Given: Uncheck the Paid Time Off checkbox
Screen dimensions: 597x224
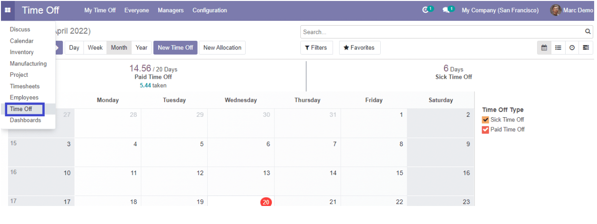Looking at the screenshot, I should pos(485,130).
